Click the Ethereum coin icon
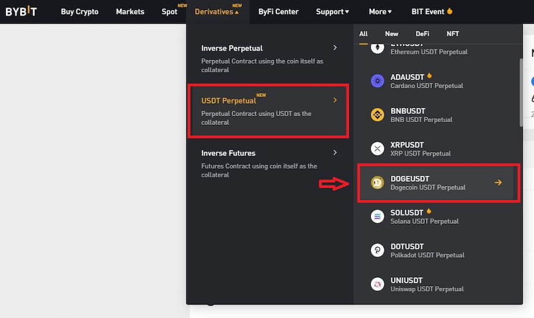The image size is (534, 318). click(377, 47)
